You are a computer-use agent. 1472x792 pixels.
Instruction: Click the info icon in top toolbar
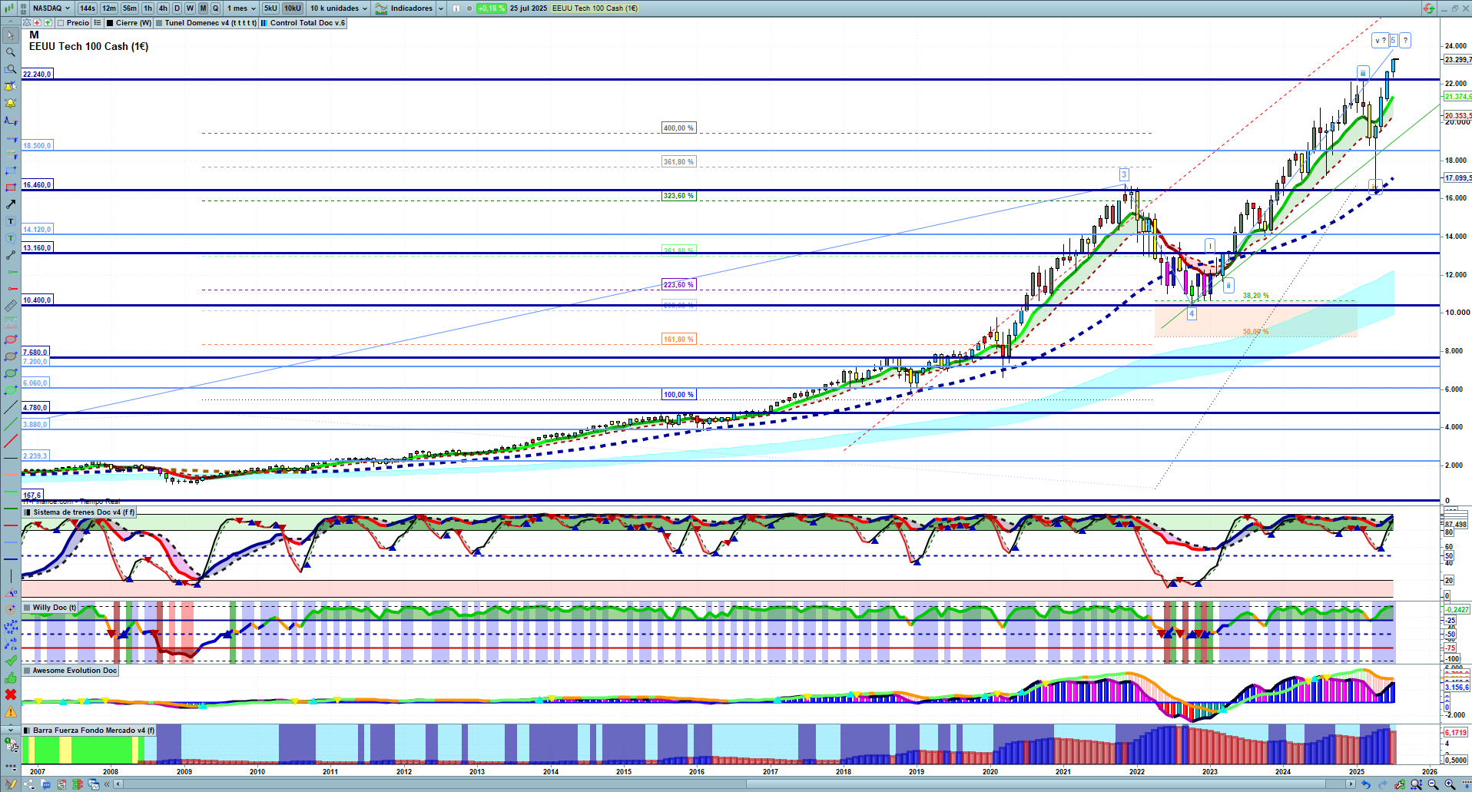pyautogui.click(x=456, y=8)
